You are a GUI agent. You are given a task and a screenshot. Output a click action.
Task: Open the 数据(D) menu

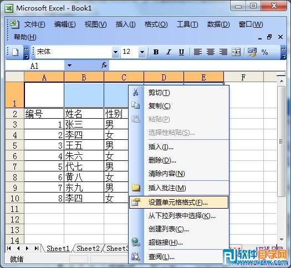218,24
